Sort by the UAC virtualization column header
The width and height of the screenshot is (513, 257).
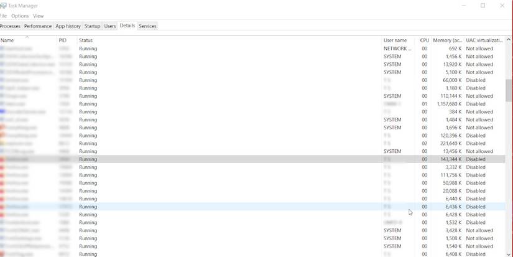click(484, 40)
